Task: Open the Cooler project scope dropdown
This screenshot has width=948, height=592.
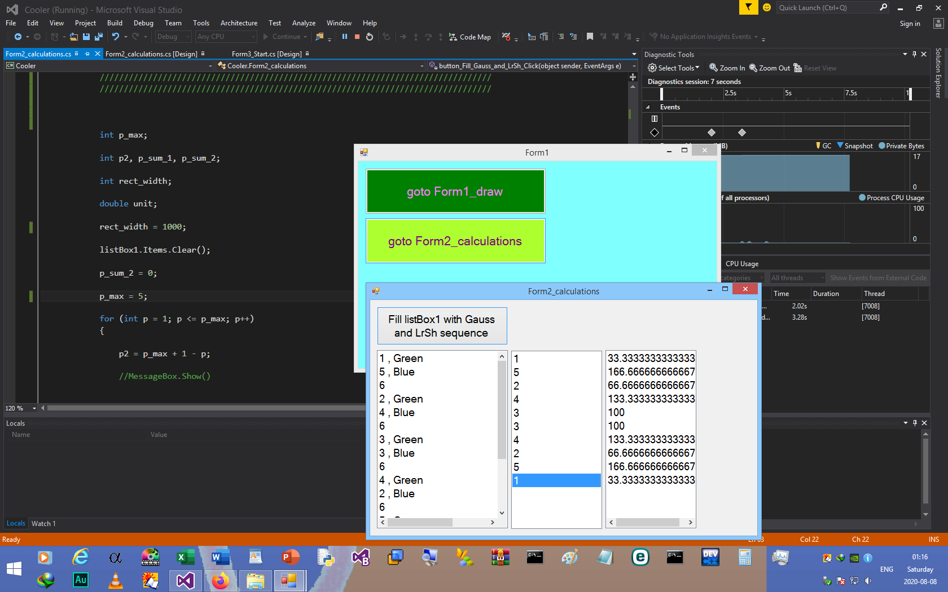Action: point(109,66)
